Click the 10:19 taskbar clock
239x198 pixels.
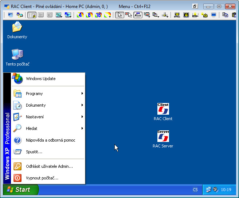coord(226,190)
